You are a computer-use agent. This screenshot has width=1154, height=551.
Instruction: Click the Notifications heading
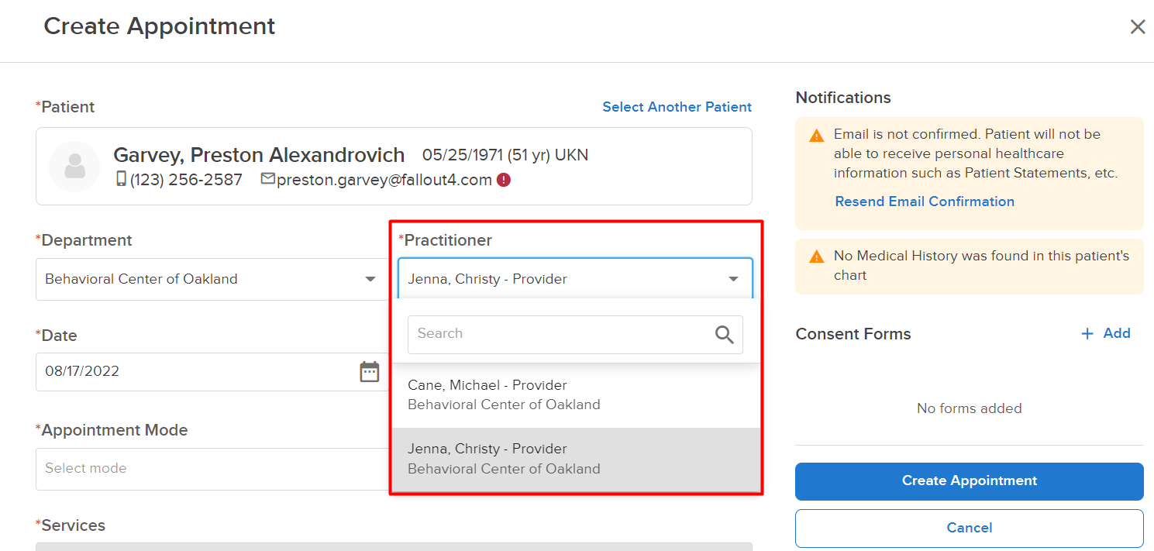(843, 98)
